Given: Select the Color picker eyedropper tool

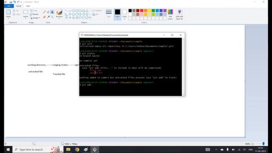Looking at the screenshot, I should [48, 17].
